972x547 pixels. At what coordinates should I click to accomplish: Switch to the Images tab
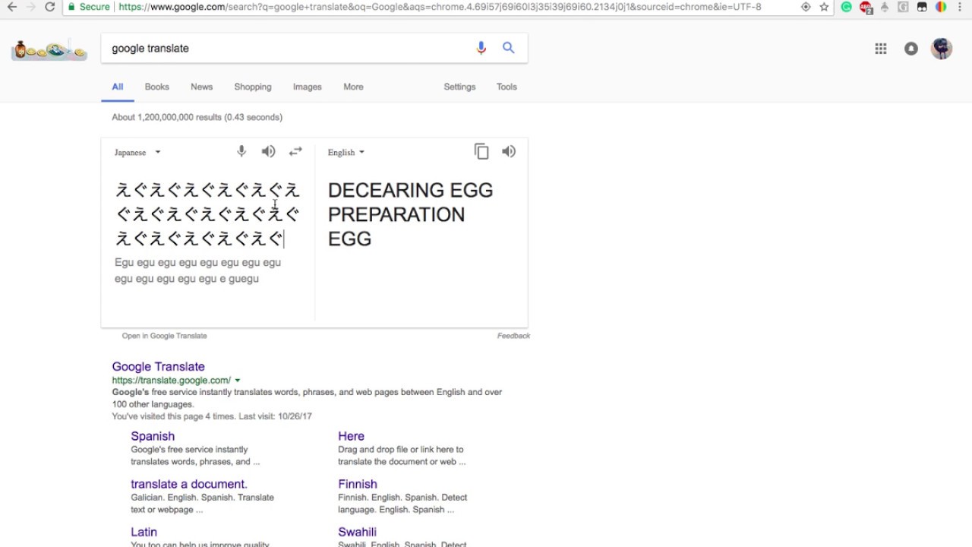coord(308,87)
